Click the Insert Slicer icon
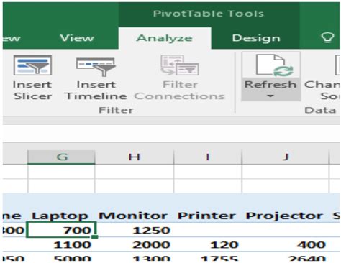 32,65
